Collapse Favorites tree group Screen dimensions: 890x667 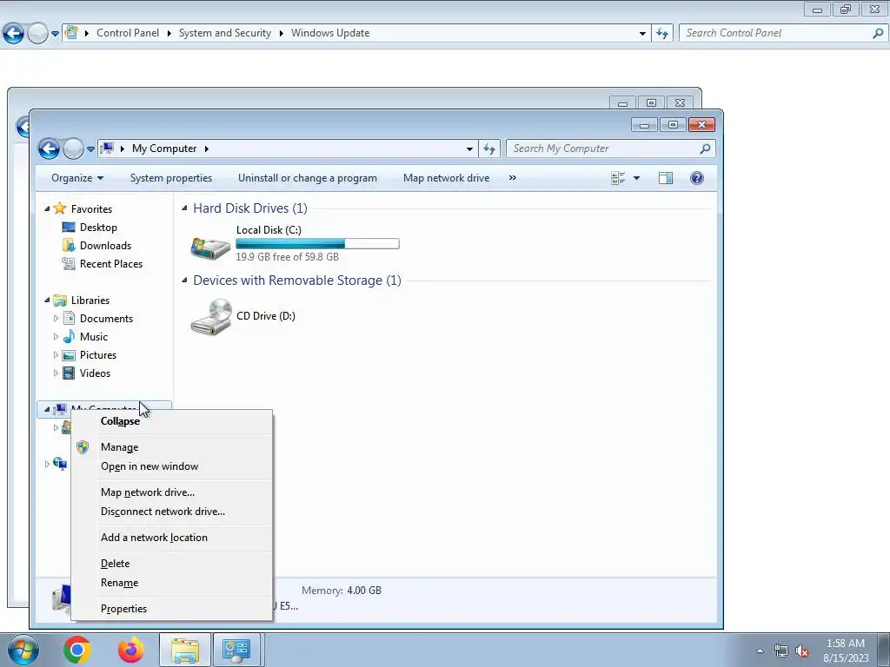click(47, 208)
